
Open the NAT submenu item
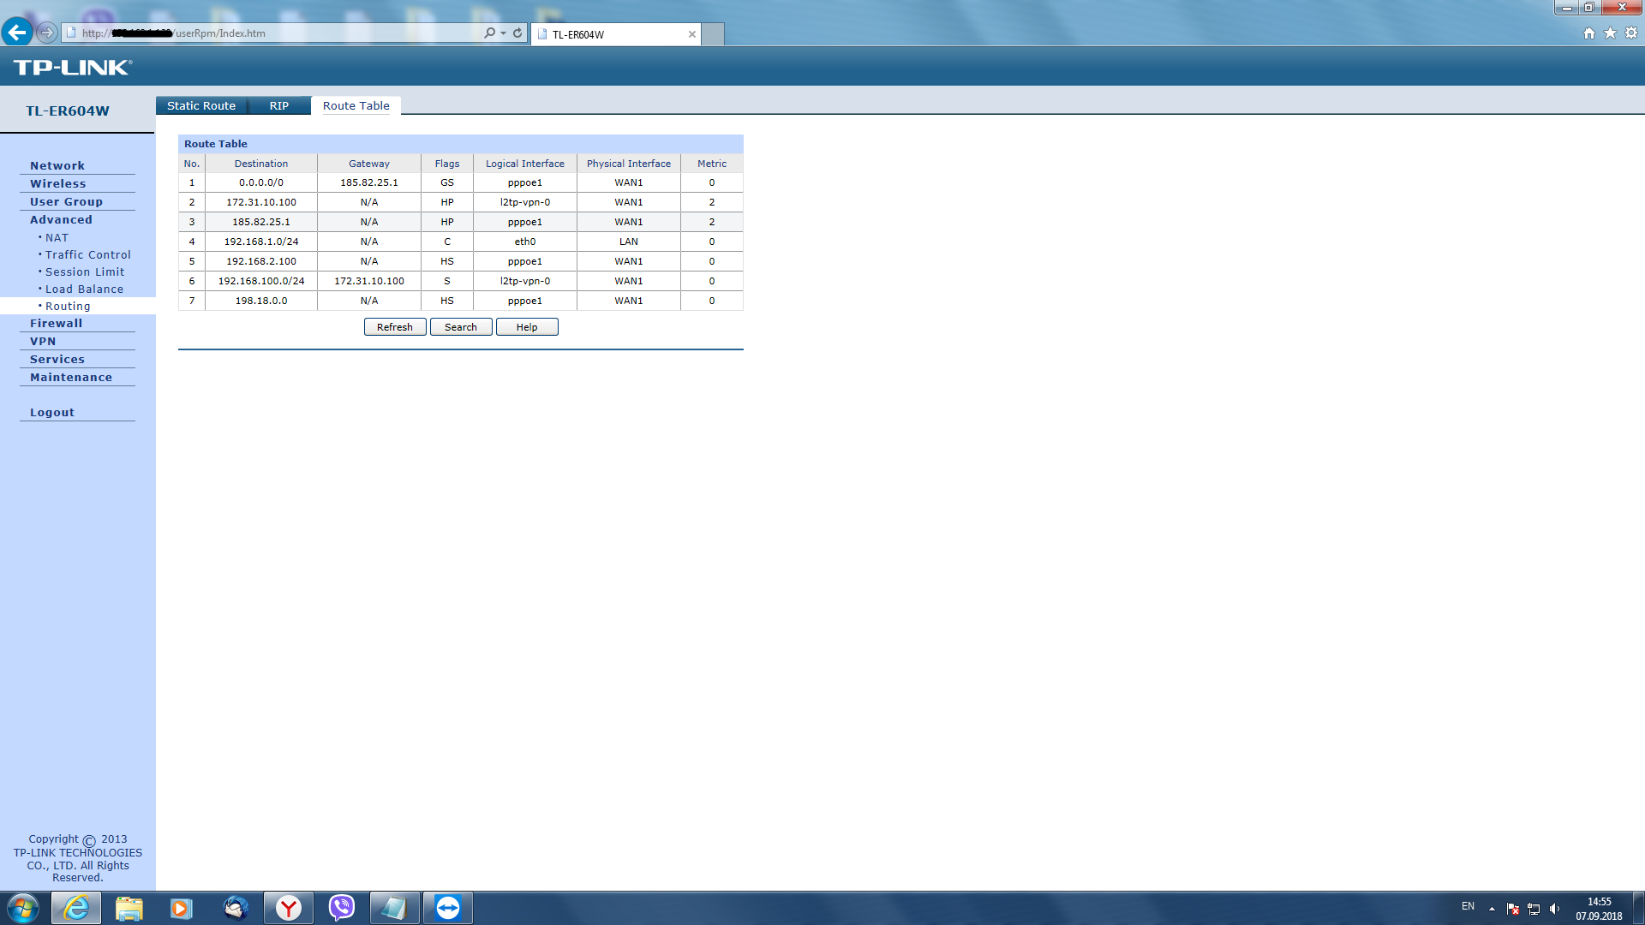57,237
